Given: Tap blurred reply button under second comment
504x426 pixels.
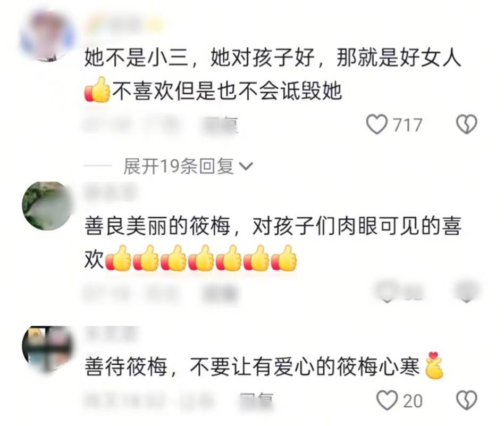Looking at the screenshot, I should [x=221, y=293].
